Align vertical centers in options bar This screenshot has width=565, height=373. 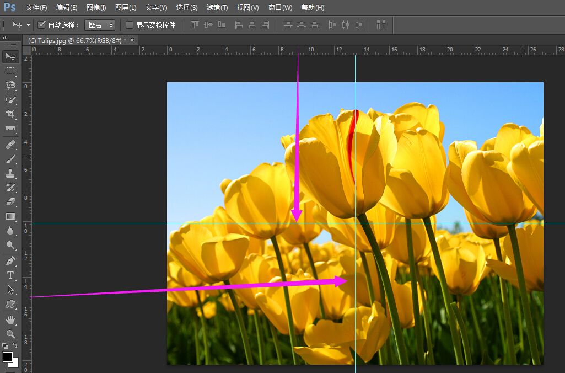[208, 25]
